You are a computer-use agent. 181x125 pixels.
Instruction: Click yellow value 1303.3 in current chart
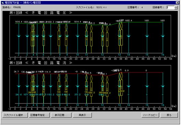coord(91,92)
